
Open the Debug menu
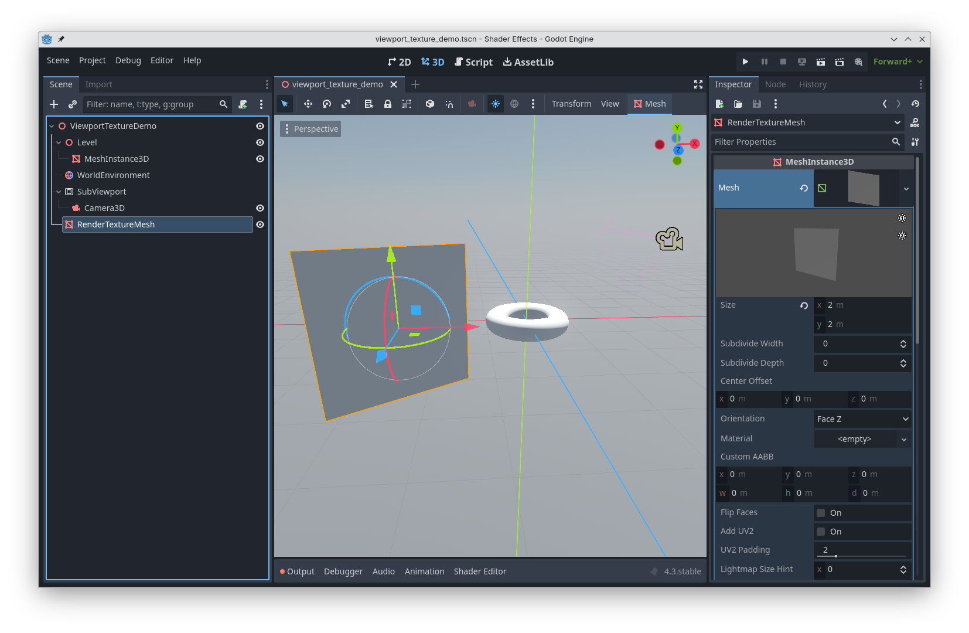click(128, 60)
